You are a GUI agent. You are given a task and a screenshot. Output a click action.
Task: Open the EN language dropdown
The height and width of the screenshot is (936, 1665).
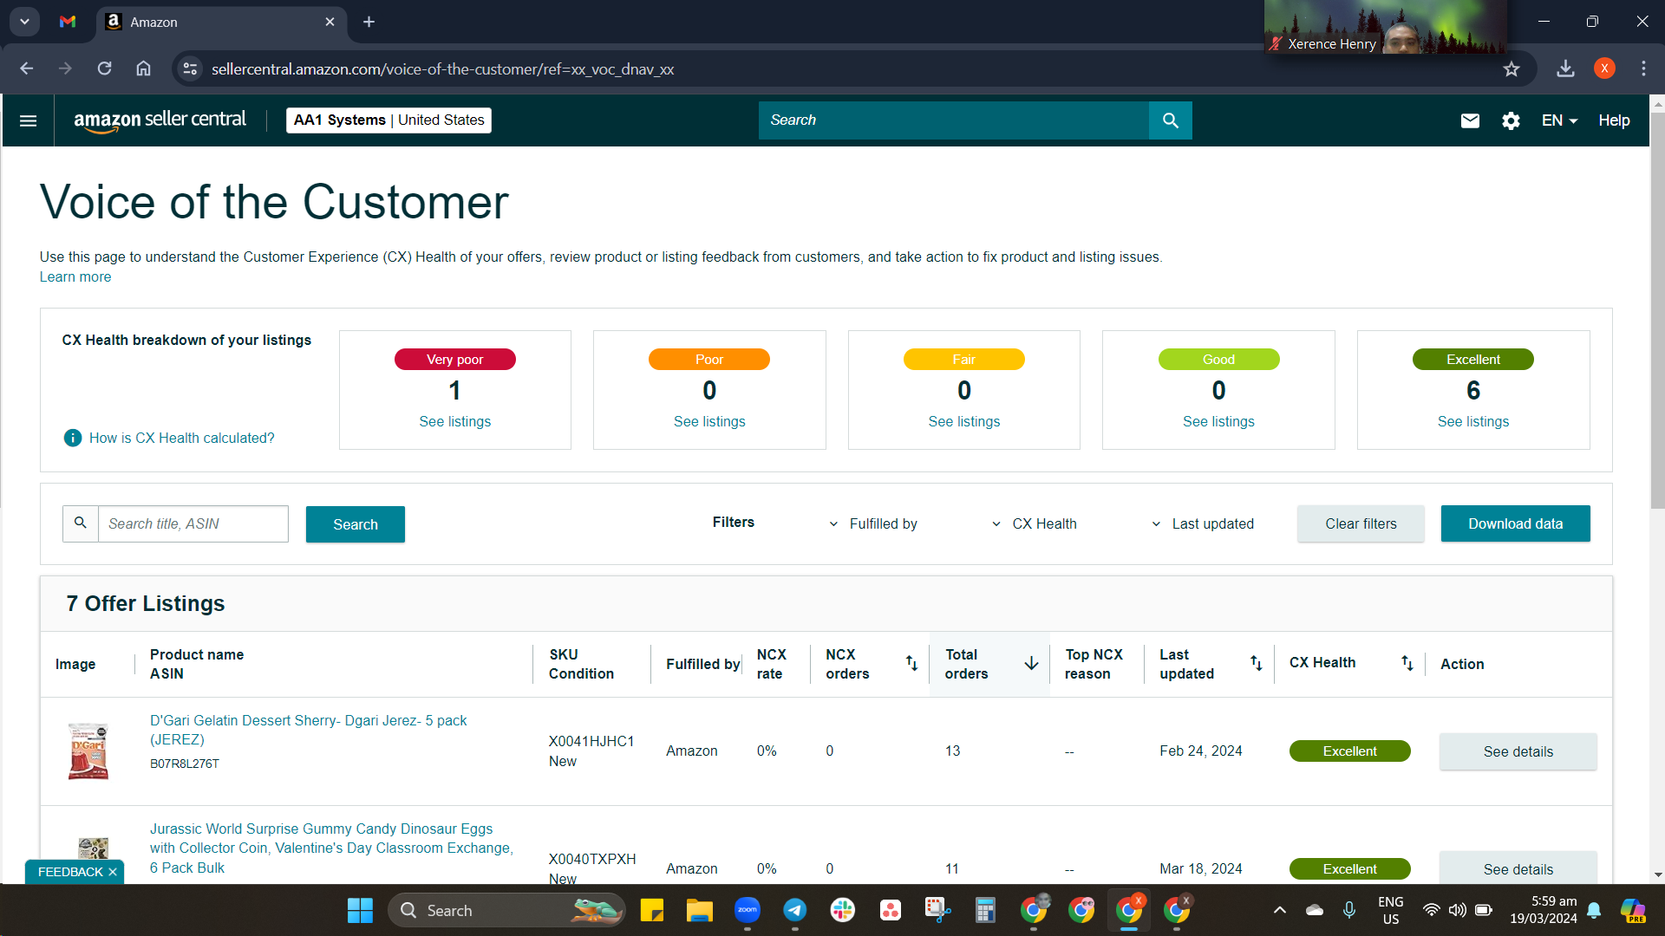tap(1559, 120)
